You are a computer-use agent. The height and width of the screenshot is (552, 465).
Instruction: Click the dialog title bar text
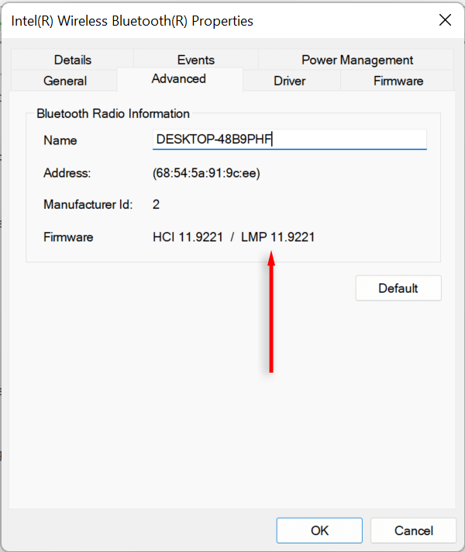[132, 21]
